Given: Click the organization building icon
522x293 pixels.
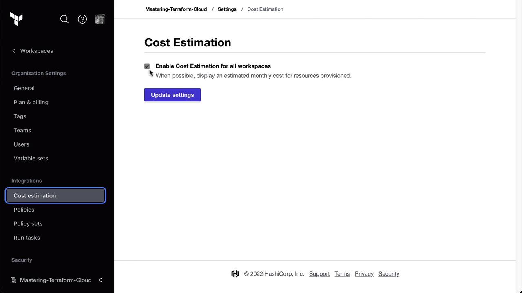Looking at the screenshot, I should tap(13, 280).
